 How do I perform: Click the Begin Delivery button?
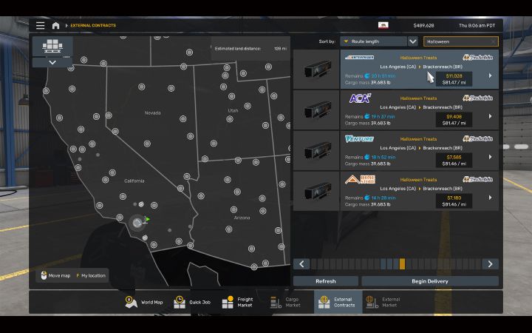click(x=429, y=281)
